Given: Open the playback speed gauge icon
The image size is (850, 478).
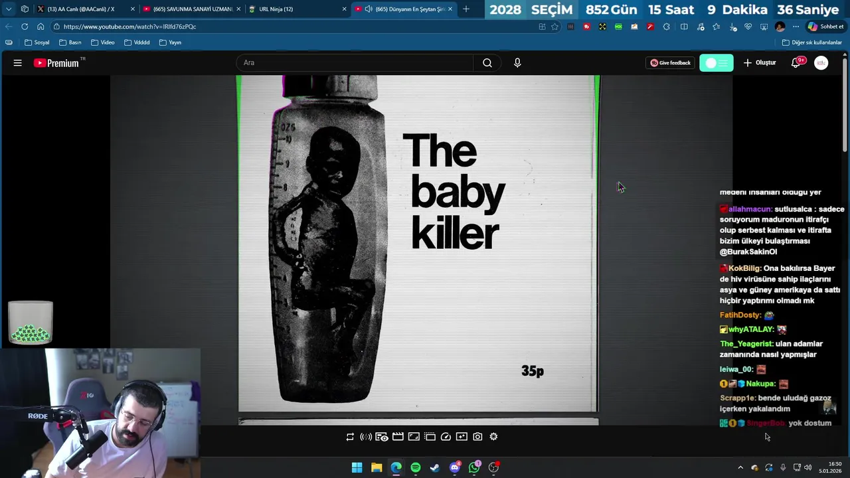Looking at the screenshot, I should click(446, 437).
